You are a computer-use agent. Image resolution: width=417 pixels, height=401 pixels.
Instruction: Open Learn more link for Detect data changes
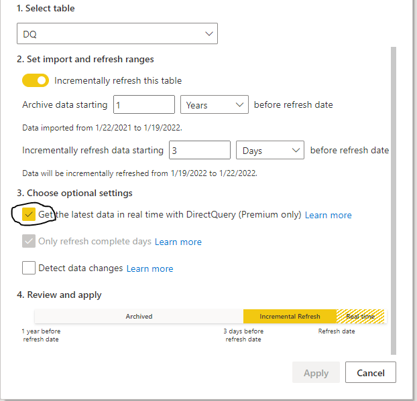[150, 268]
